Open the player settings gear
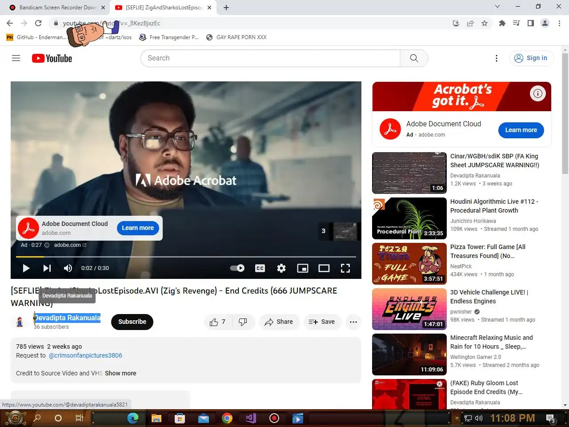This screenshot has height=427, width=569. click(281, 268)
